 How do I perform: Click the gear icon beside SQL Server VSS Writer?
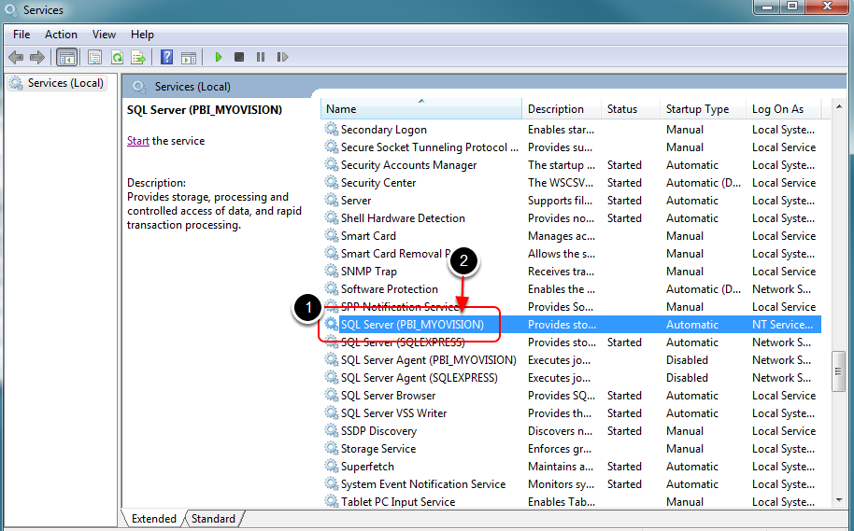tap(331, 412)
